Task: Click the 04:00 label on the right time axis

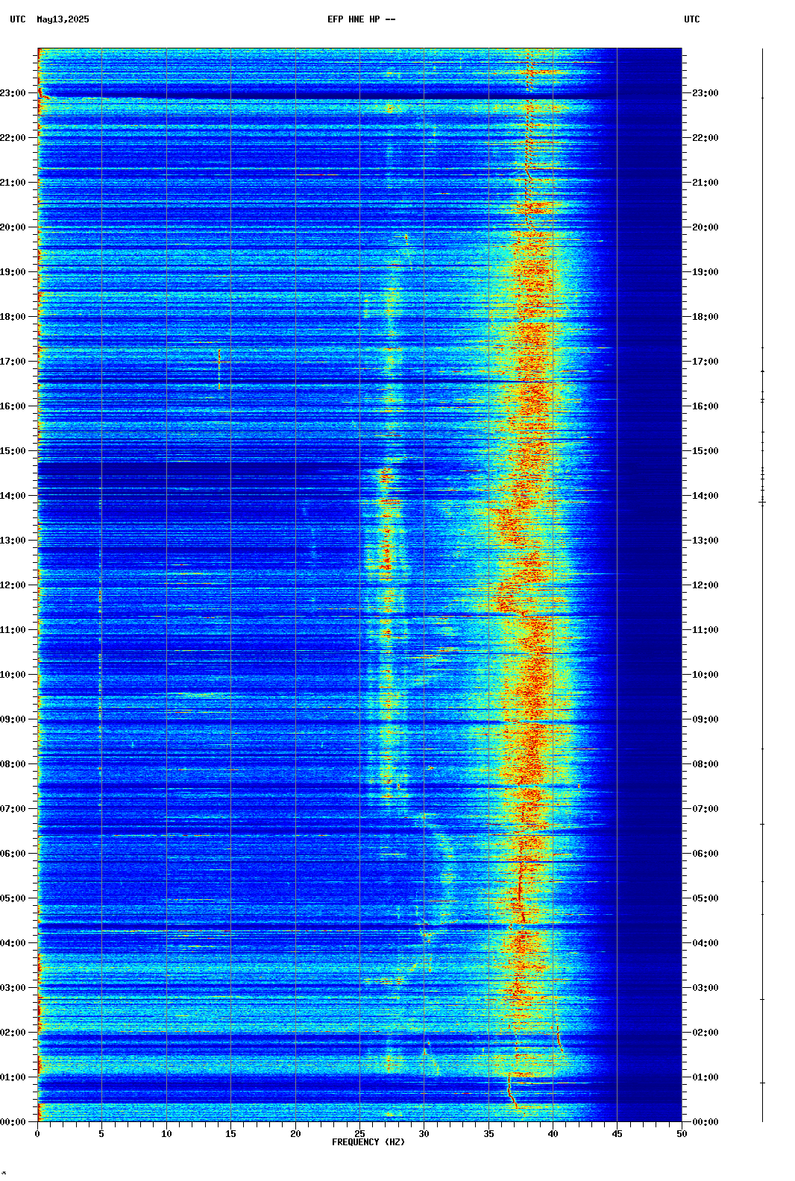Action: 706,943
